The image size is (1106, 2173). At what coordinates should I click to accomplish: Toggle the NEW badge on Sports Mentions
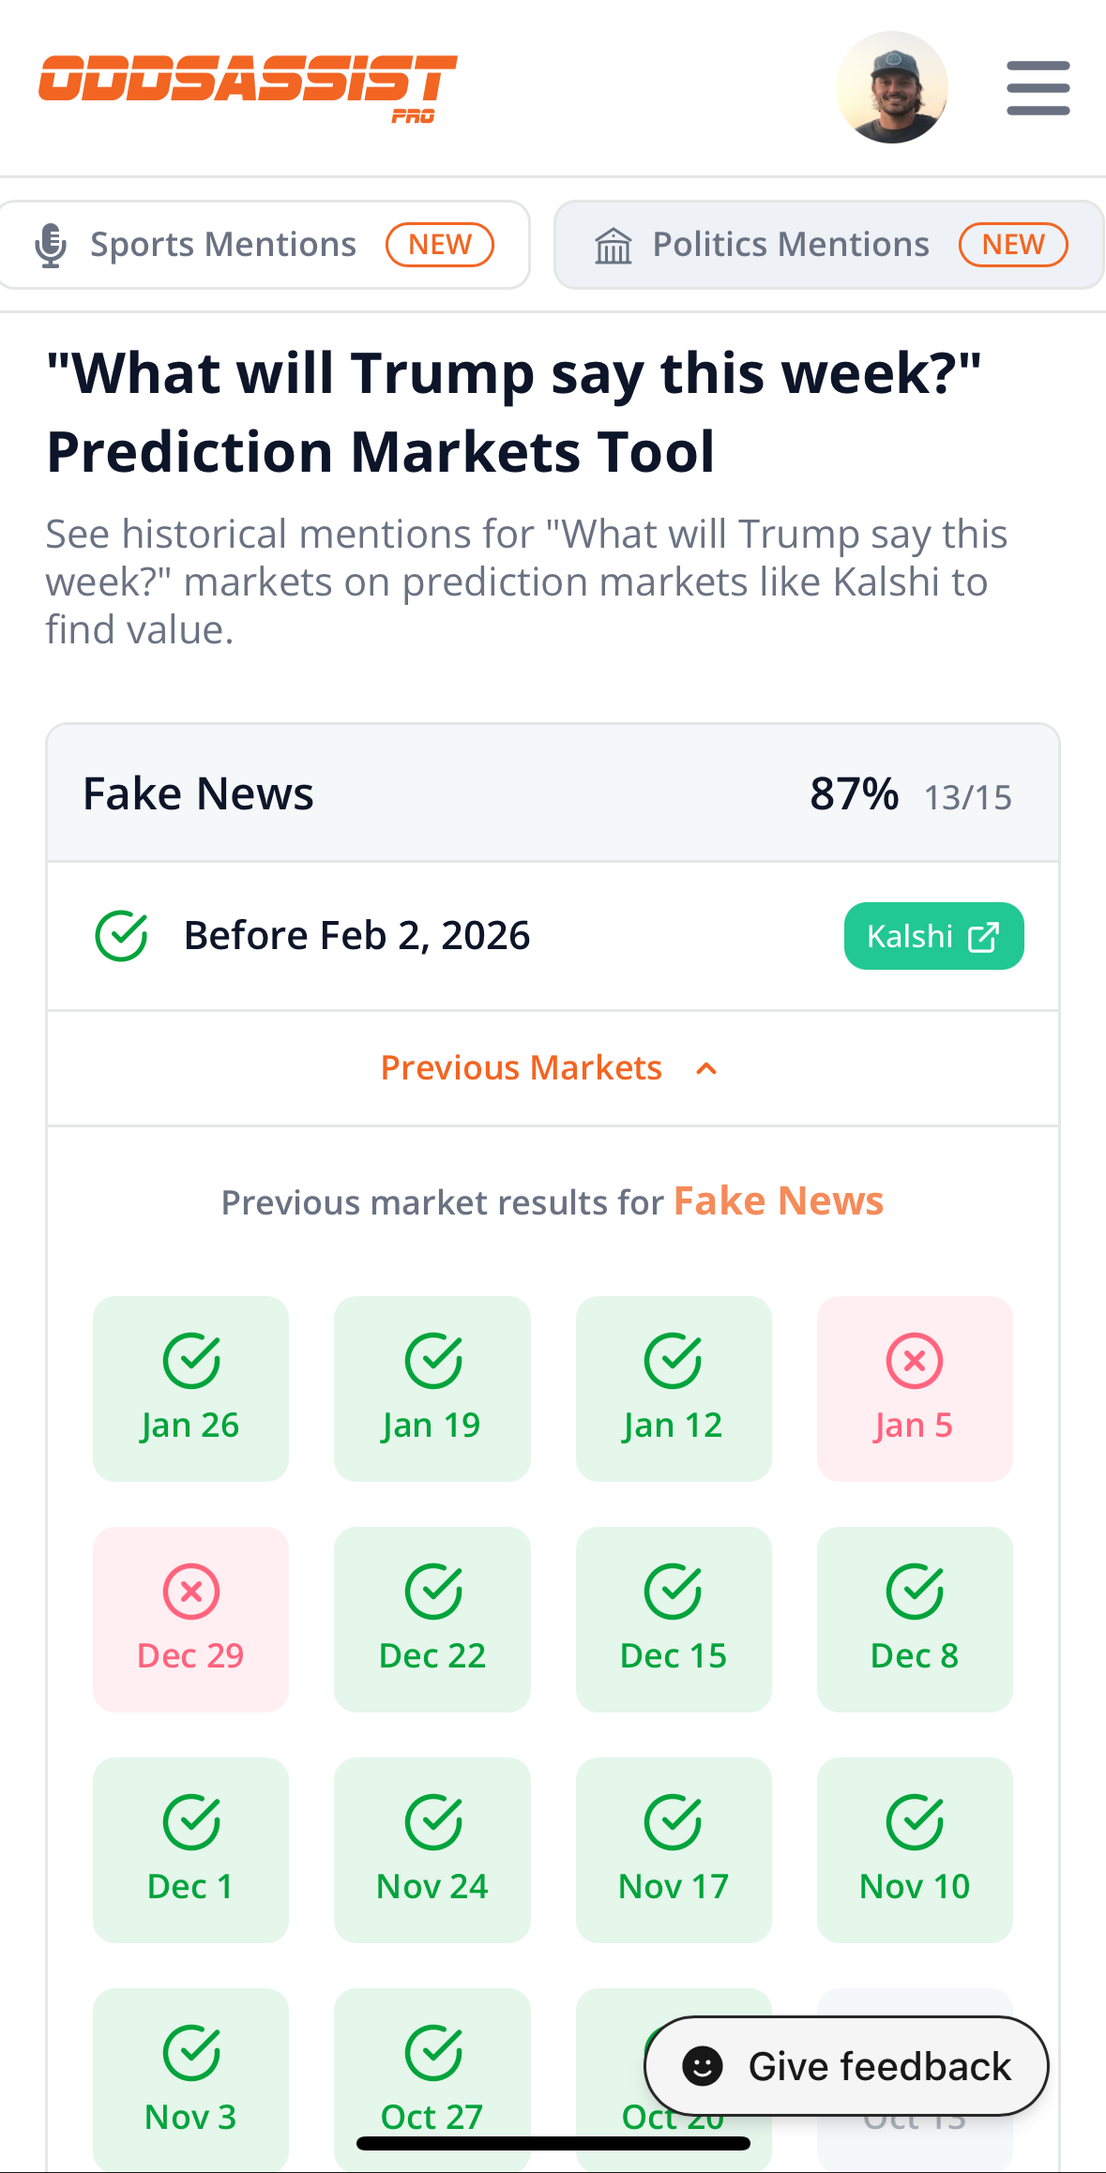point(439,244)
